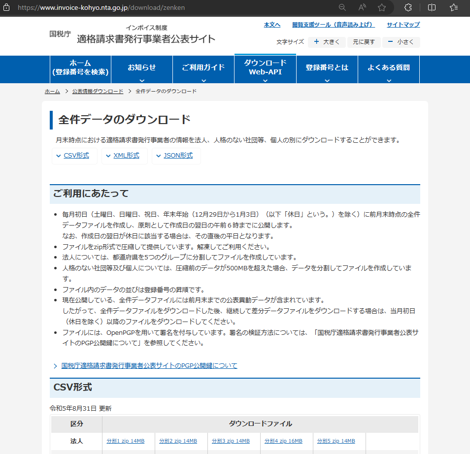This screenshot has width=470, height=454.
Task: Toggle split screen icon in browser toolbar
Action: pos(432,7)
